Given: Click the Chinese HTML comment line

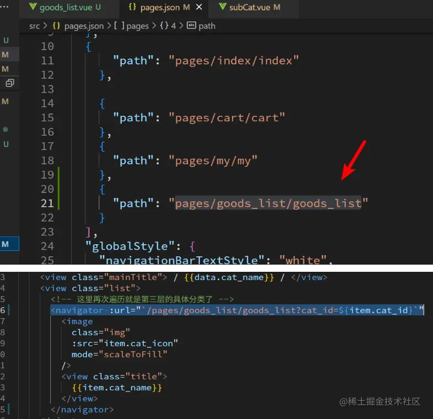Looking at the screenshot, I should 142,299.
